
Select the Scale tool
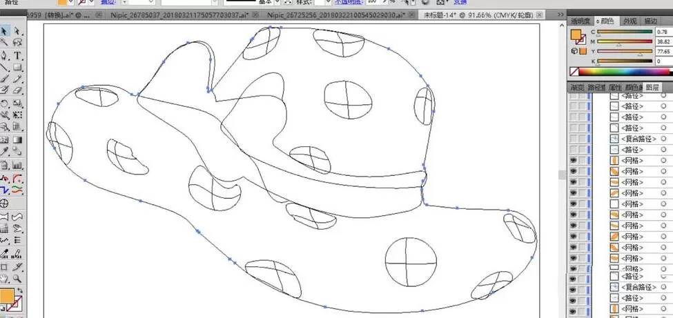[17, 103]
